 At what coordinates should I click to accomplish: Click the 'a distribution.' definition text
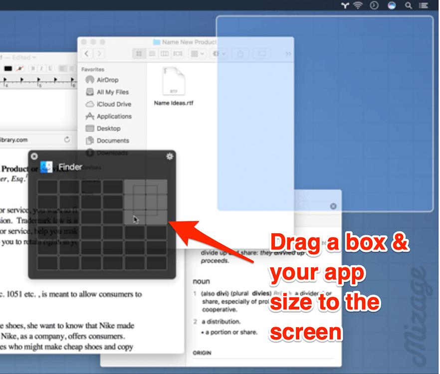[x=221, y=322]
